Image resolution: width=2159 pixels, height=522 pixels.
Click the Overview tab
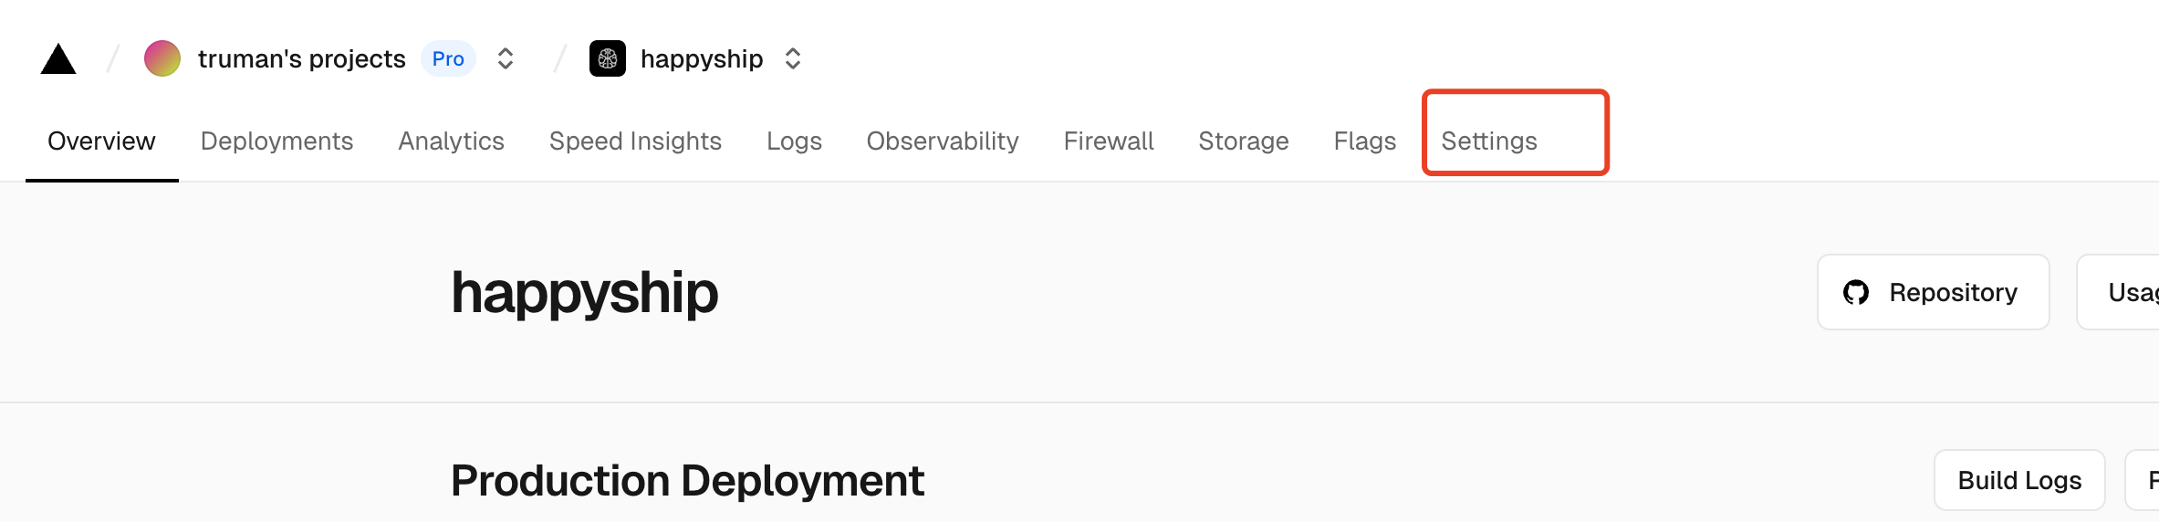coord(101,141)
